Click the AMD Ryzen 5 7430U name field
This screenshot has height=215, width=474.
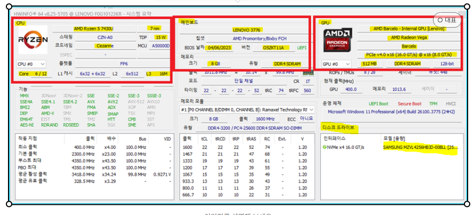point(94,29)
